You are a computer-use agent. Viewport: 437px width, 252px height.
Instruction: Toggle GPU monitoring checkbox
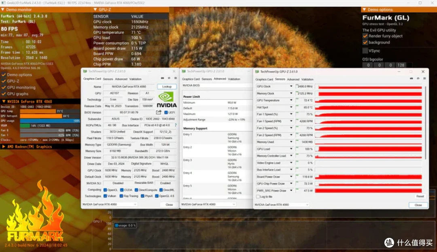coord(4,87)
